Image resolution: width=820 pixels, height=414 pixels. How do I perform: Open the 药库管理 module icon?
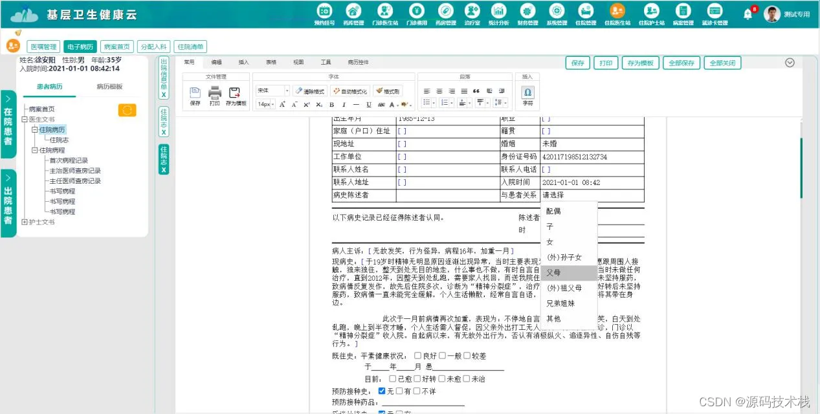353,11
